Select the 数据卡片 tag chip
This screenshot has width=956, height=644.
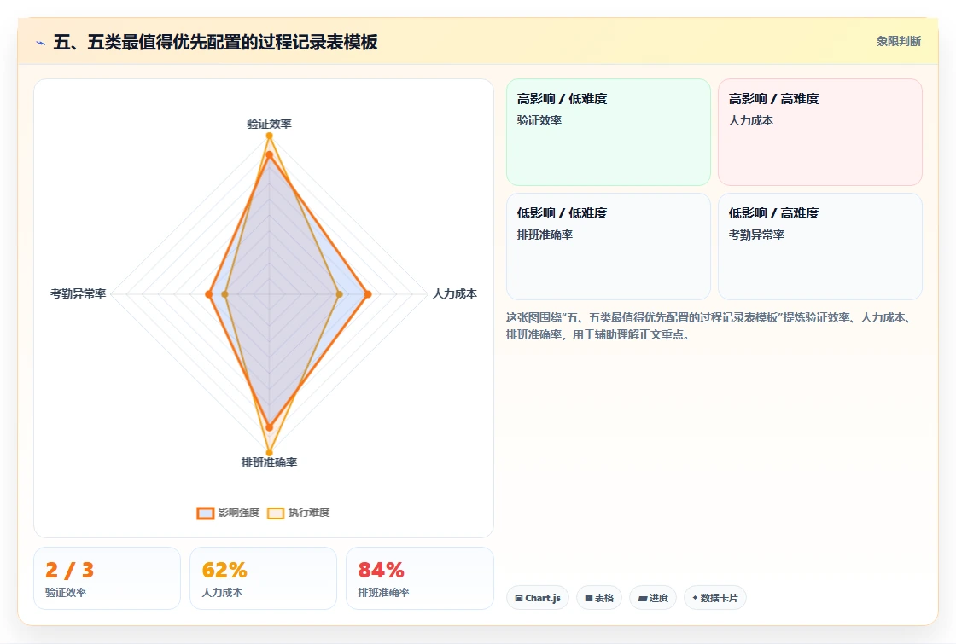pyautogui.click(x=714, y=598)
